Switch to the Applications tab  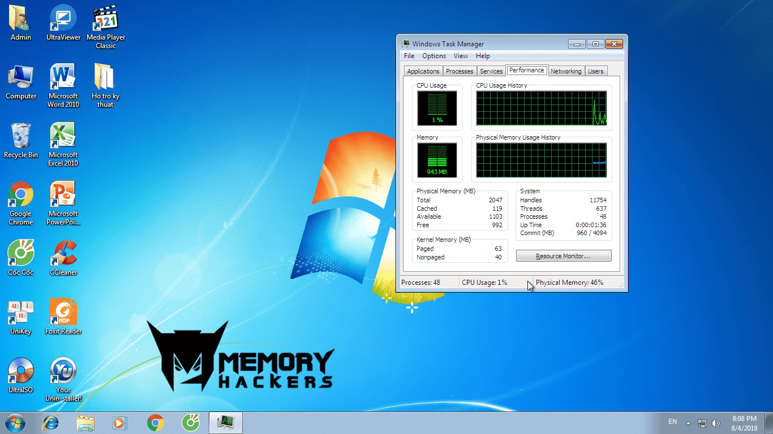coord(423,71)
